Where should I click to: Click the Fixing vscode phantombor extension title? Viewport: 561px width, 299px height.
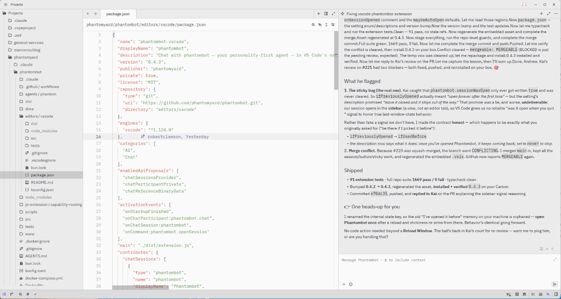point(379,14)
